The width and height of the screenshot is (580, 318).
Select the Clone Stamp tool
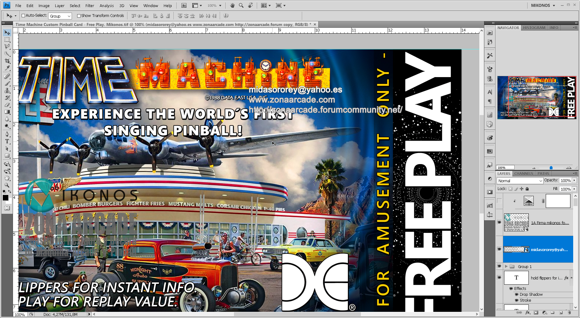click(7, 90)
